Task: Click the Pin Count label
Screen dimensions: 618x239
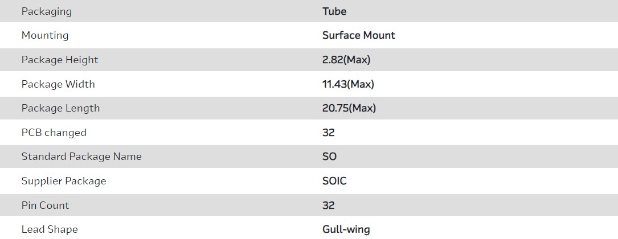Action: click(45, 205)
